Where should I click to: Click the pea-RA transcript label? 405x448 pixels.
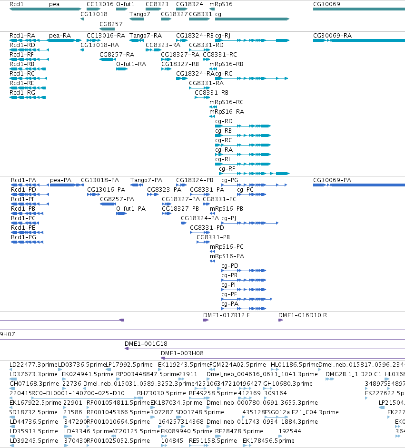60,35
